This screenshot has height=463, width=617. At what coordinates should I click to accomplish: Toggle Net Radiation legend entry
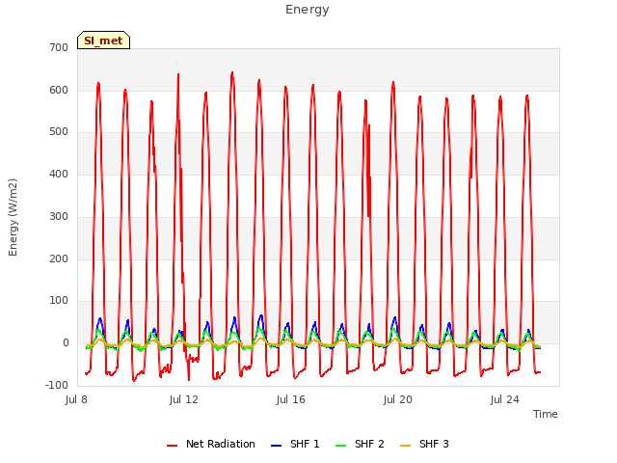click(211, 444)
